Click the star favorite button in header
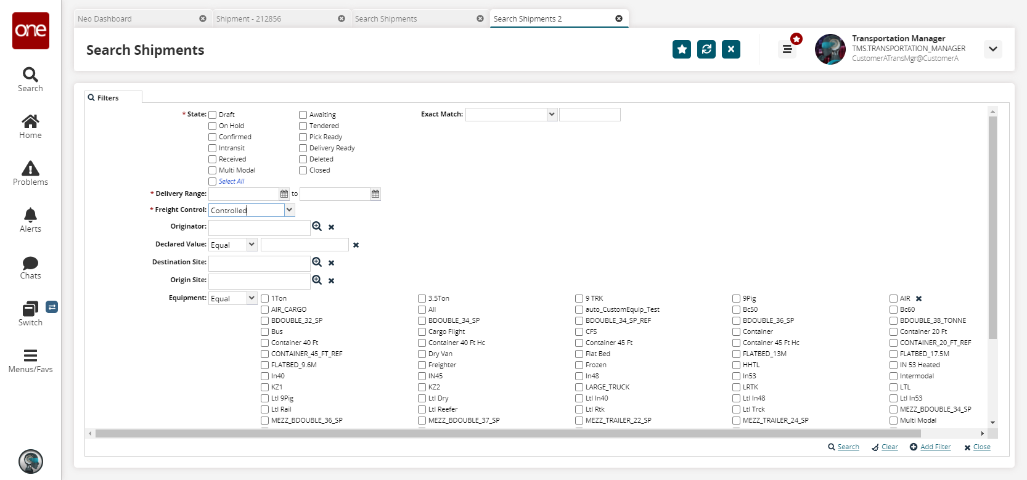1027x480 pixels. pyautogui.click(x=681, y=49)
